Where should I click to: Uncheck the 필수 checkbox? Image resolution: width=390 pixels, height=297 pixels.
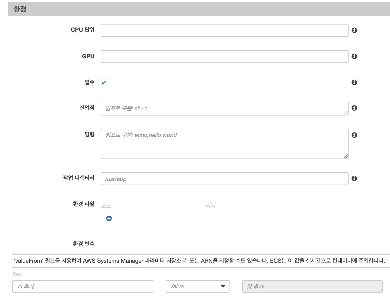coord(104,82)
